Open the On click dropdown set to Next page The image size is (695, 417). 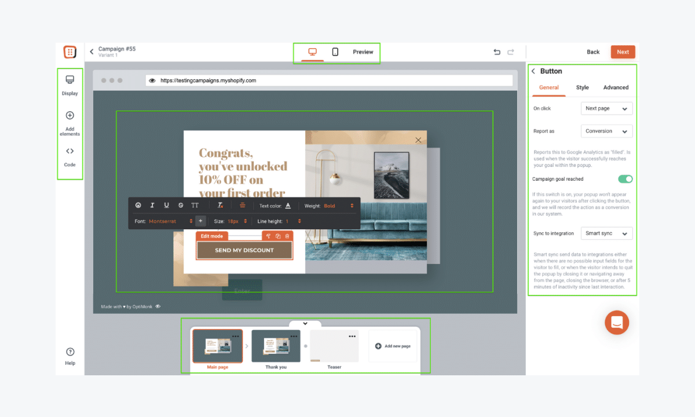point(606,108)
